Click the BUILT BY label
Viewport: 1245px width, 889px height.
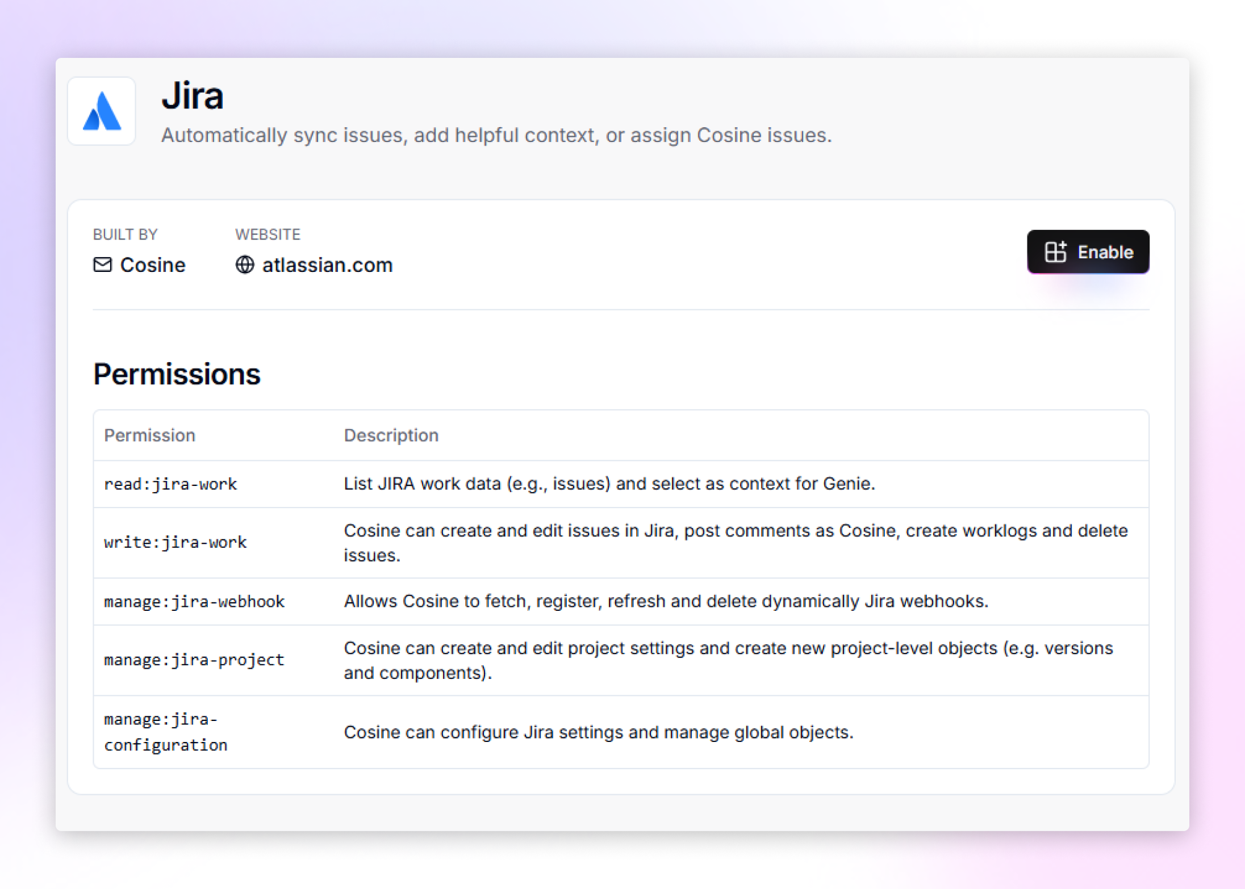[x=126, y=234]
